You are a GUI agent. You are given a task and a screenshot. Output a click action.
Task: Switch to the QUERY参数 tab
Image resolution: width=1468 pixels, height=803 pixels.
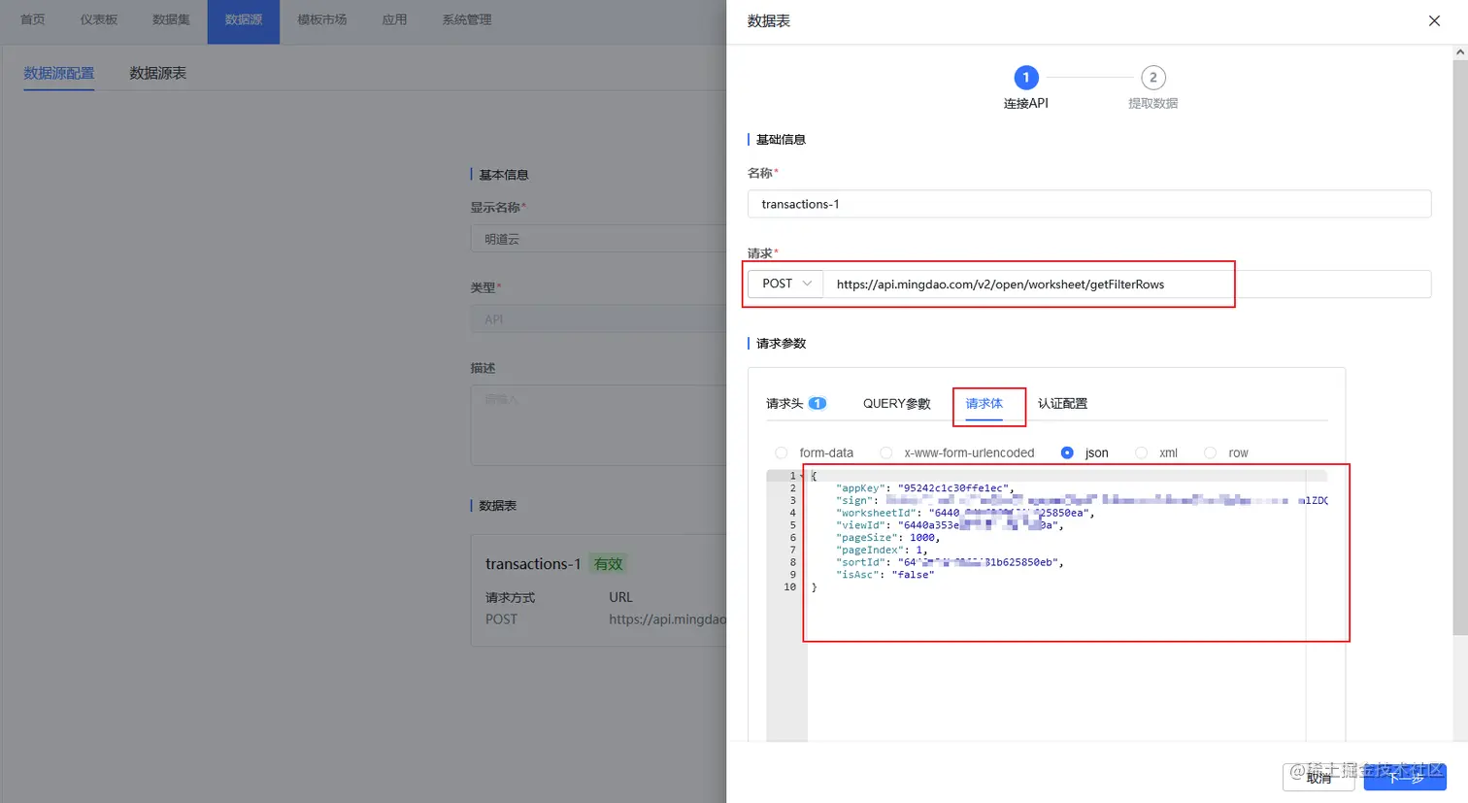click(896, 403)
